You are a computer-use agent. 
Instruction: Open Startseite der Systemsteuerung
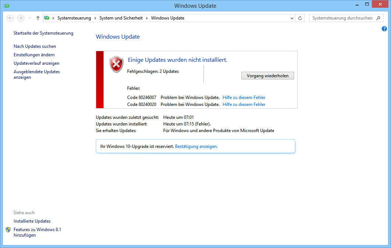point(43,33)
